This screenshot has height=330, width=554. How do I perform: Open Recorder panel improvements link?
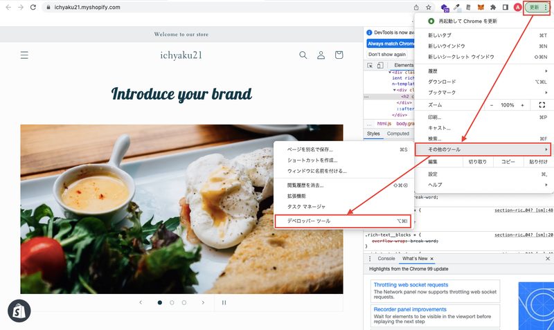[410, 309]
